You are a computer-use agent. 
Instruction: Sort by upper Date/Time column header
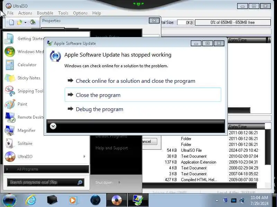[x=247, y=40]
